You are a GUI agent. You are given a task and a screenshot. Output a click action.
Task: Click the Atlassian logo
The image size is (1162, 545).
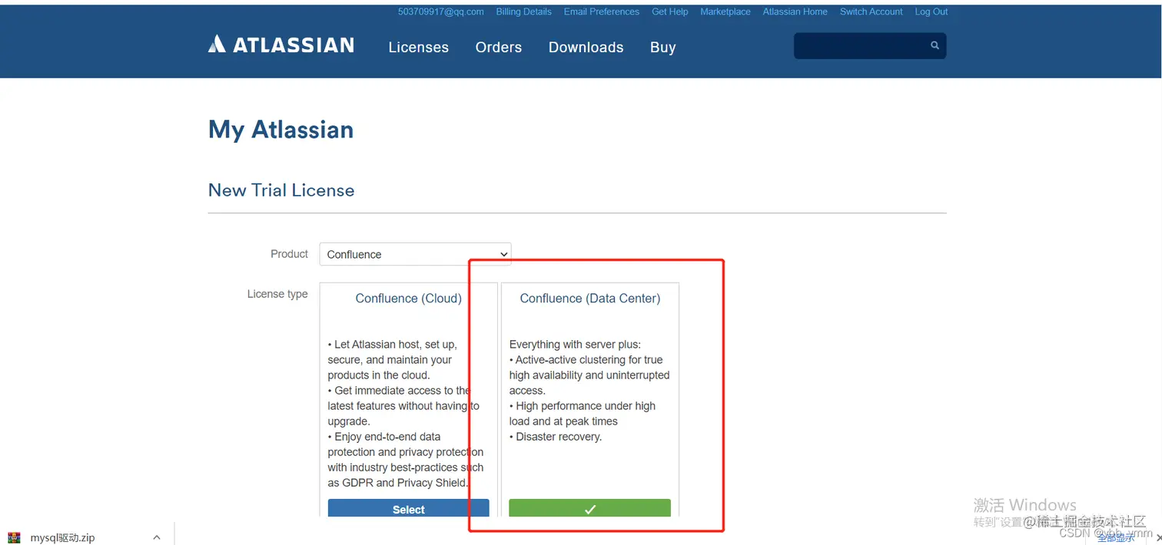(x=281, y=45)
